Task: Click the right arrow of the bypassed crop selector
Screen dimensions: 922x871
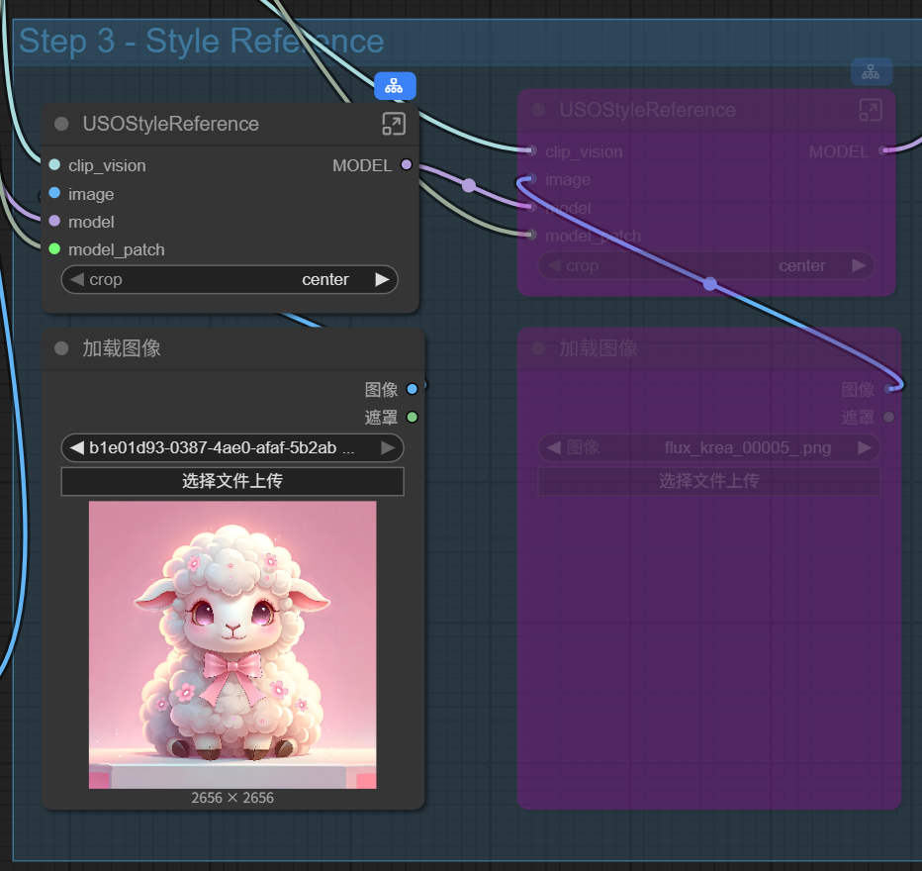Action: pyautogui.click(x=859, y=266)
